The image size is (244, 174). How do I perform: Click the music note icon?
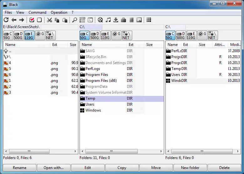coord(108,20)
